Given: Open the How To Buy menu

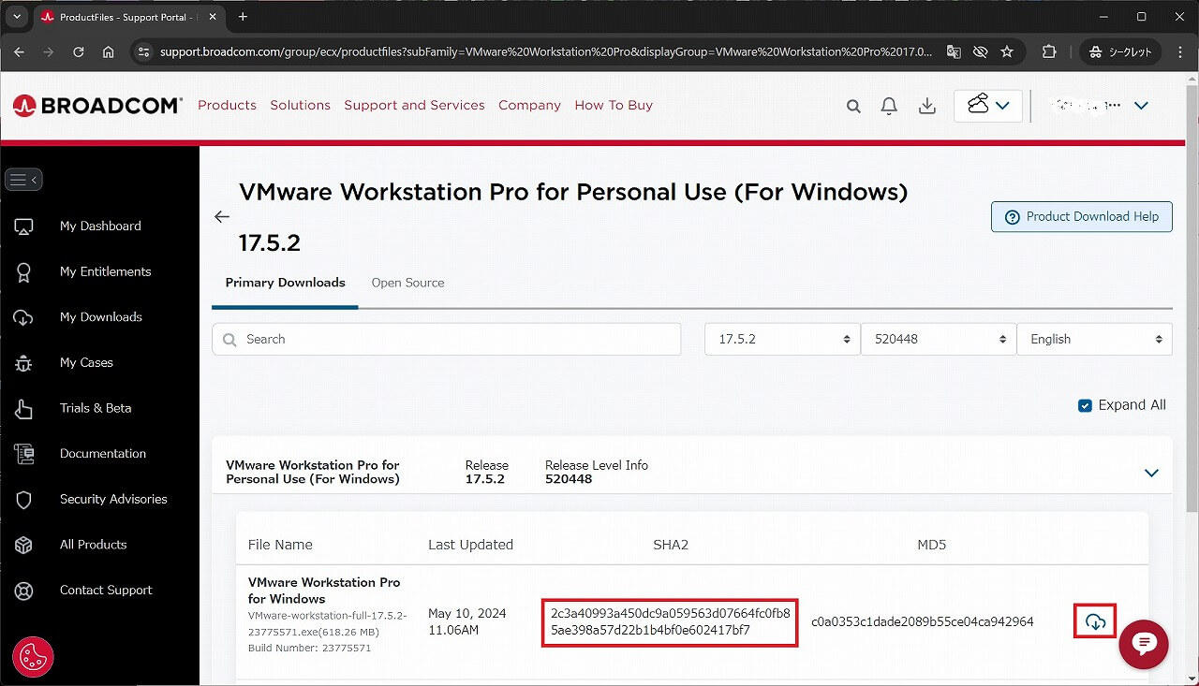Looking at the screenshot, I should point(614,106).
